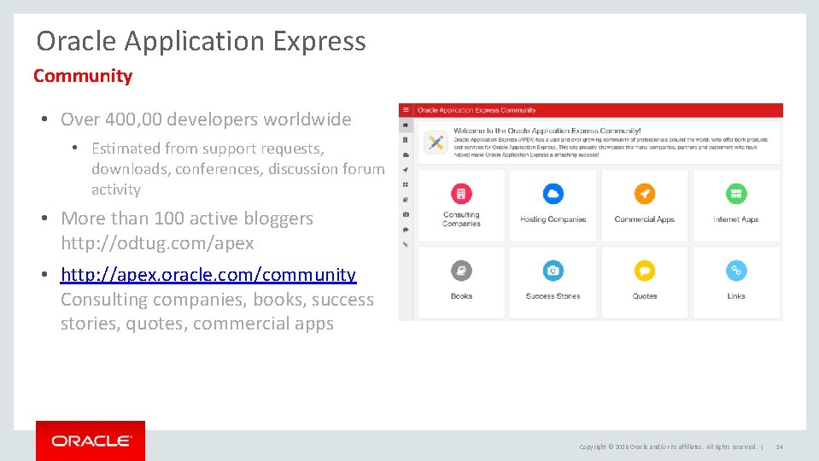This screenshot has height=461, width=819.
Task: Click the grid icon in the left sidebar
Action: [406, 184]
